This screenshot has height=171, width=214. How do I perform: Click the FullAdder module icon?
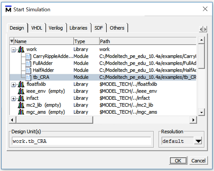point(28,63)
